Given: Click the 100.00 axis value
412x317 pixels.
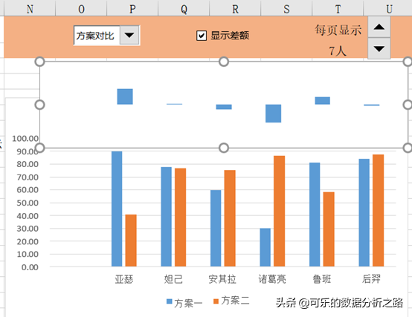Looking at the screenshot, I should (x=25, y=138).
